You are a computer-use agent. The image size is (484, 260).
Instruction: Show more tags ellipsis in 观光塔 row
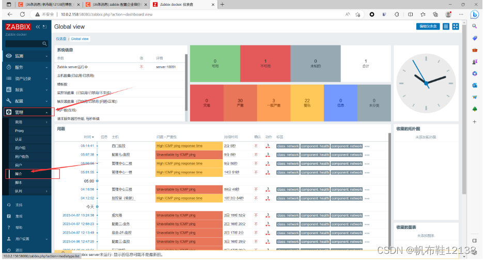coord(367,216)
